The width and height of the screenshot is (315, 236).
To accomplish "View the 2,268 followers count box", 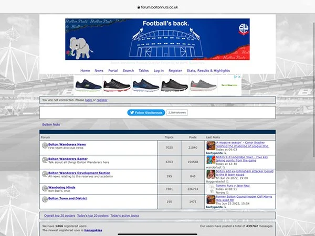I will (x=177, y=113).
